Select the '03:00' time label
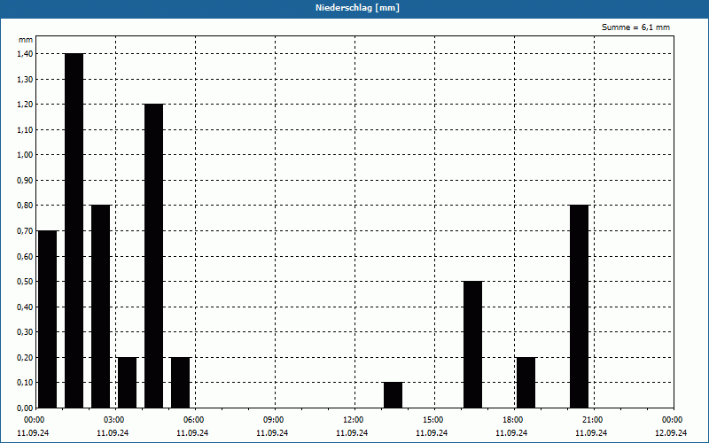Image resolution: width=709 pixels, height=443 pixels. [114, 420]
